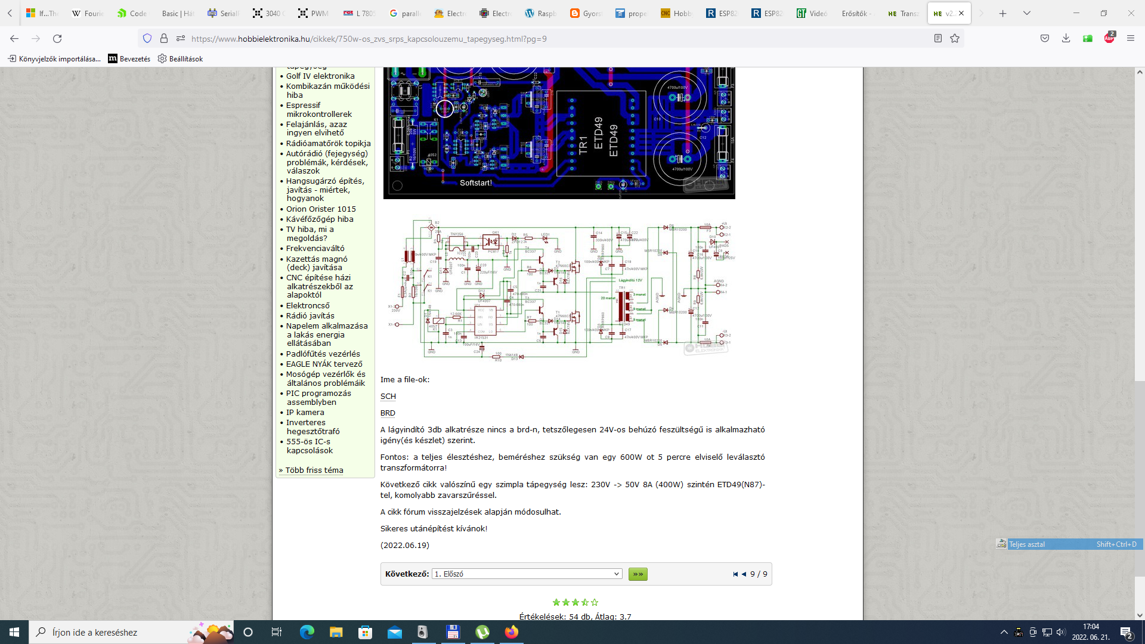The width and height of the screenshot is (1145, 644).
Task: Click the browser reload page icon
Action: tap(57, 39)
